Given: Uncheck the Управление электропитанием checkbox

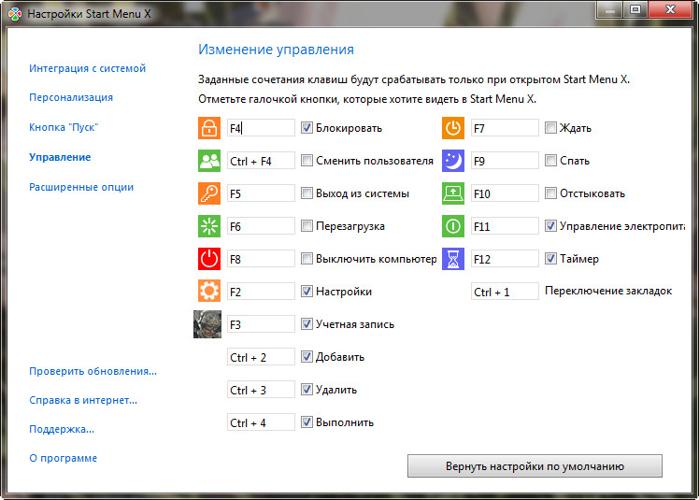Looking at the screenshot, I should (550, 226).
